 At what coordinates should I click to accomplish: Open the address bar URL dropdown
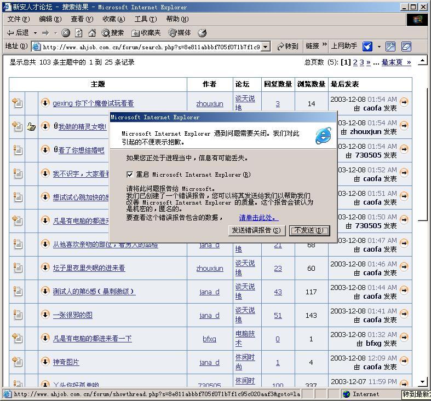265,47
